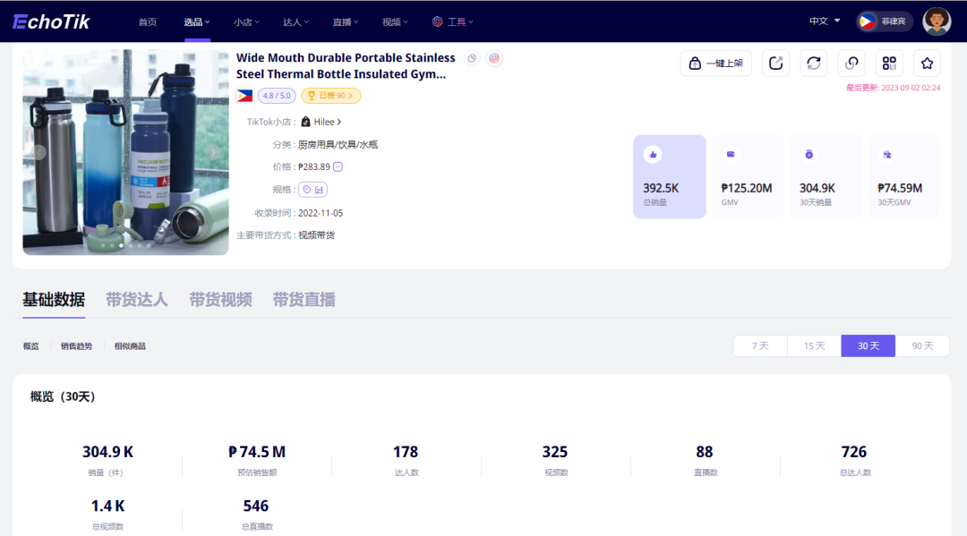Switch to the 带货达人 tab
This screenshot has height=536, width=967.
pyautogui.click(x=136, y=300)
